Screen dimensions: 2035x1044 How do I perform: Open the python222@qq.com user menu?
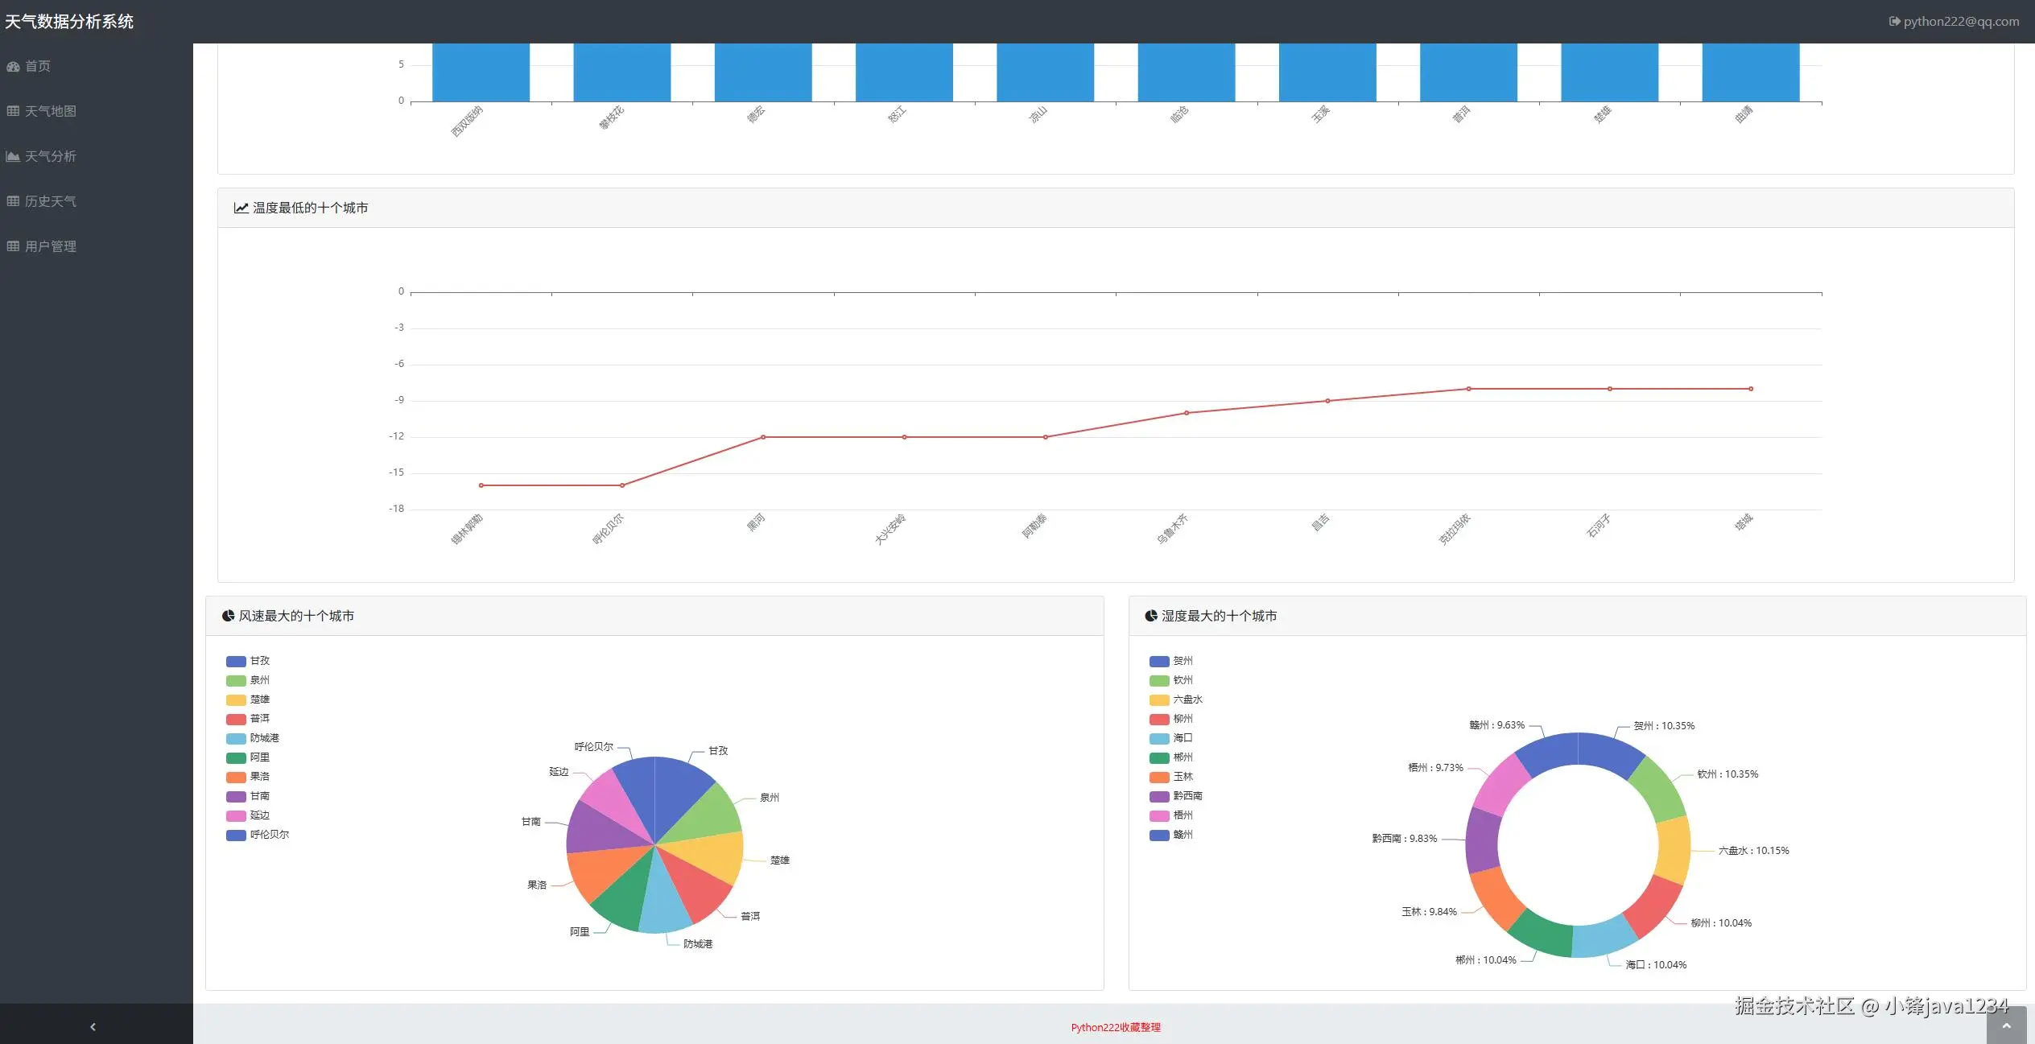1960,22
